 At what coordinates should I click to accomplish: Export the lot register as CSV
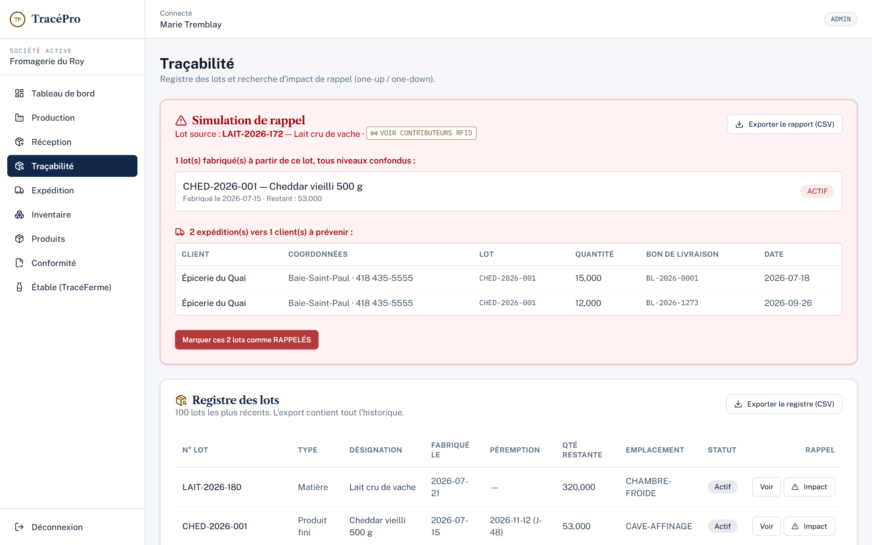pos(784,404)
